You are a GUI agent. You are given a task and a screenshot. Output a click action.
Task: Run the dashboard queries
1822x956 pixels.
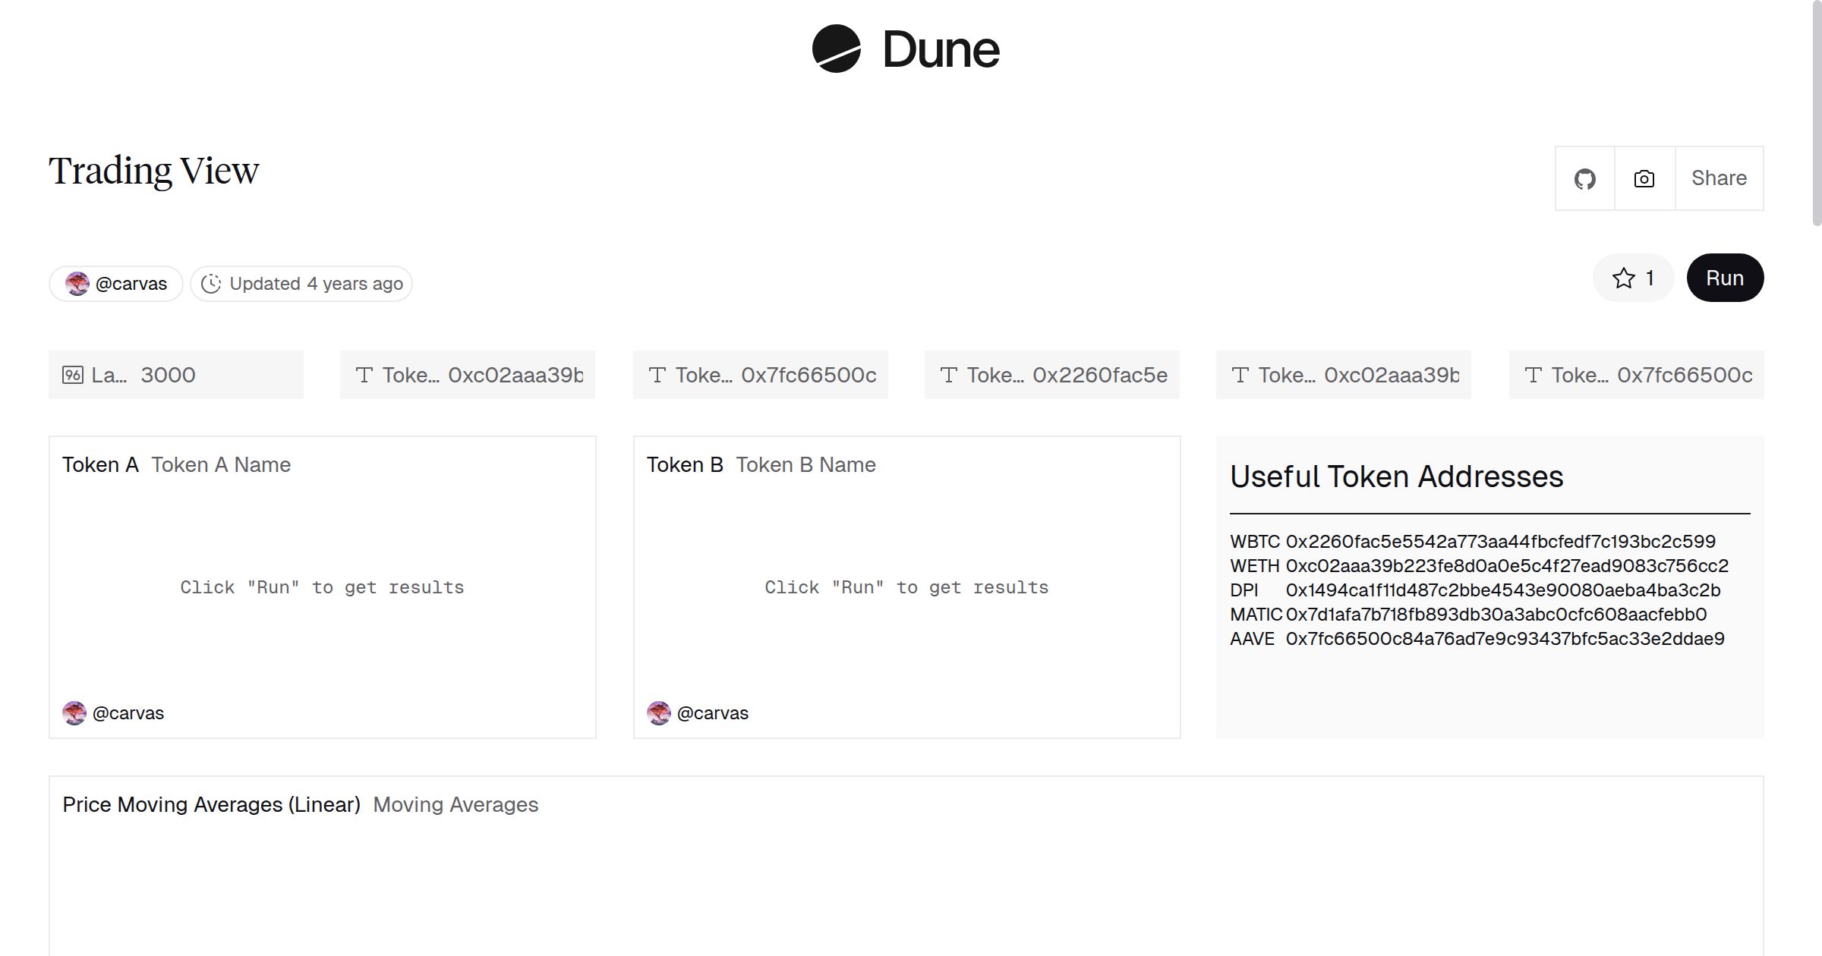tap(1724, 278)
